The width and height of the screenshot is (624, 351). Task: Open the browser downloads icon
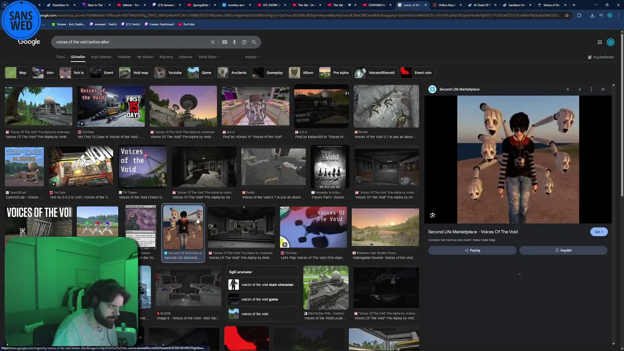pyautogui.click(x=592, y=15)
